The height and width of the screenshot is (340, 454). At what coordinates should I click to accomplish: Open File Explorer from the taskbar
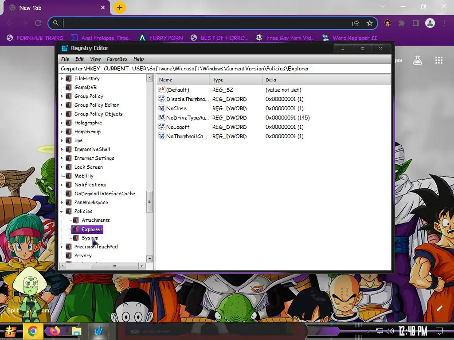coord(76,331)
